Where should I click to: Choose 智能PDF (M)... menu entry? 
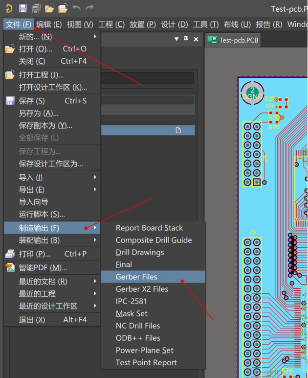(52, 268)
